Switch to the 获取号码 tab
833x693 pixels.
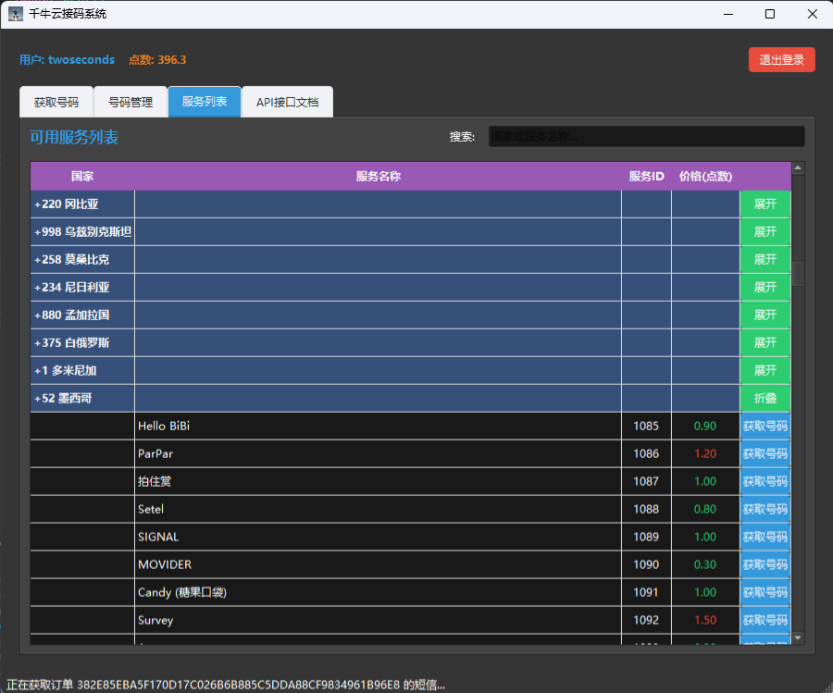(56, 103)
